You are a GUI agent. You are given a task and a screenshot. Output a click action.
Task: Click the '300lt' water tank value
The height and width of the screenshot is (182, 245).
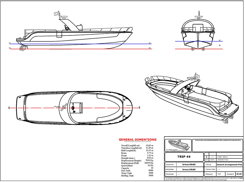151,173
